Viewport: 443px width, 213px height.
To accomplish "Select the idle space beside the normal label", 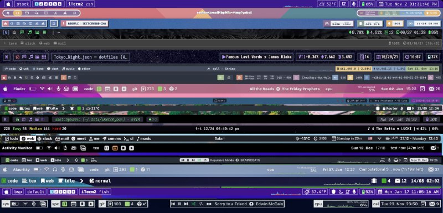I will click(x=66, y=181).
